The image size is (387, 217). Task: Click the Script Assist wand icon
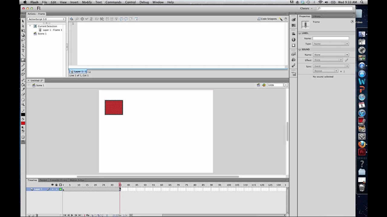pos(281,19)
